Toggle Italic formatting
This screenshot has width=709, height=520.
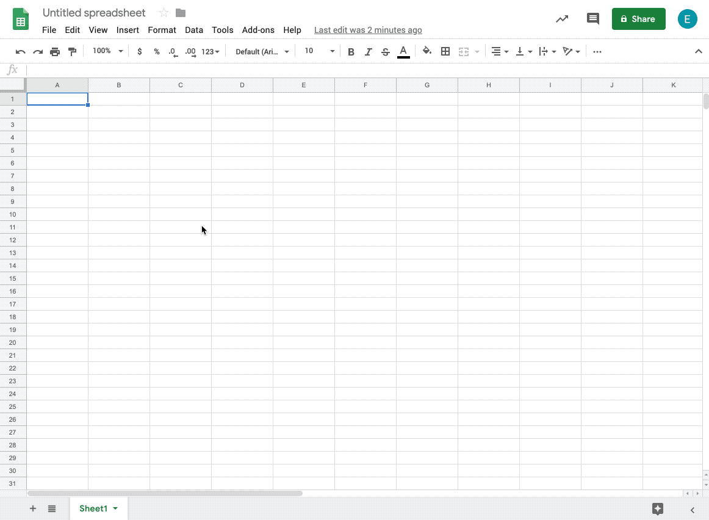click(x=368, y=52)
